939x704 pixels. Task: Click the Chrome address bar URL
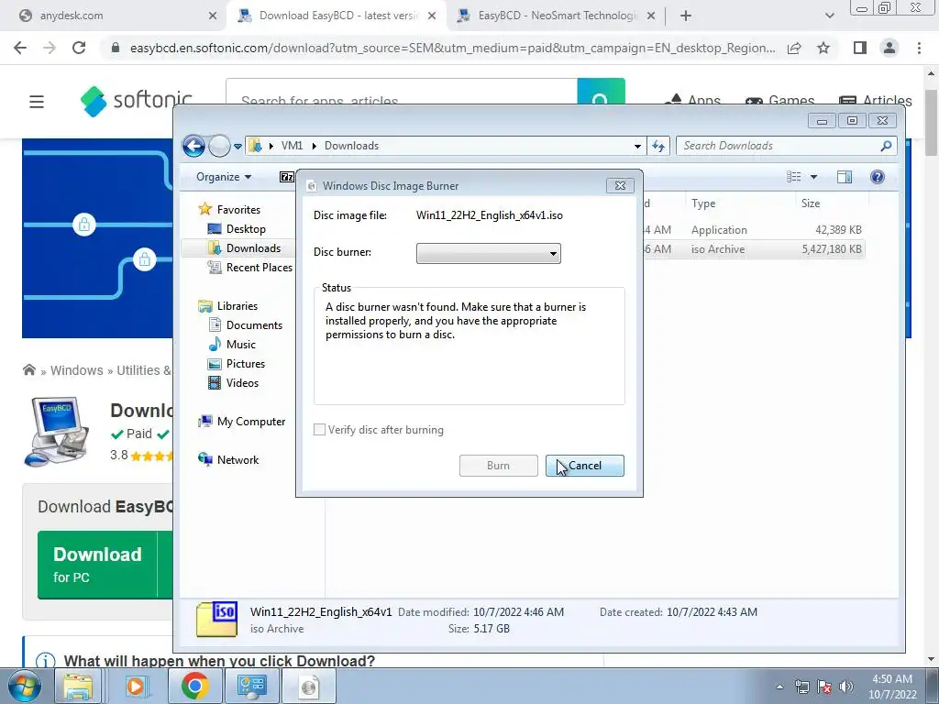tap(452, 48)
